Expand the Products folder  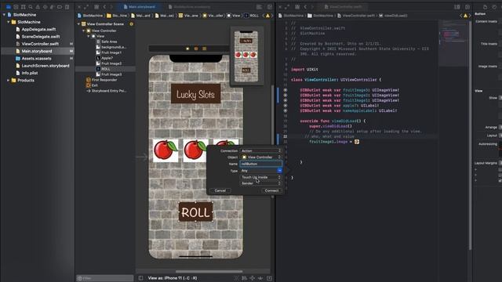click(x=9, y=80)
